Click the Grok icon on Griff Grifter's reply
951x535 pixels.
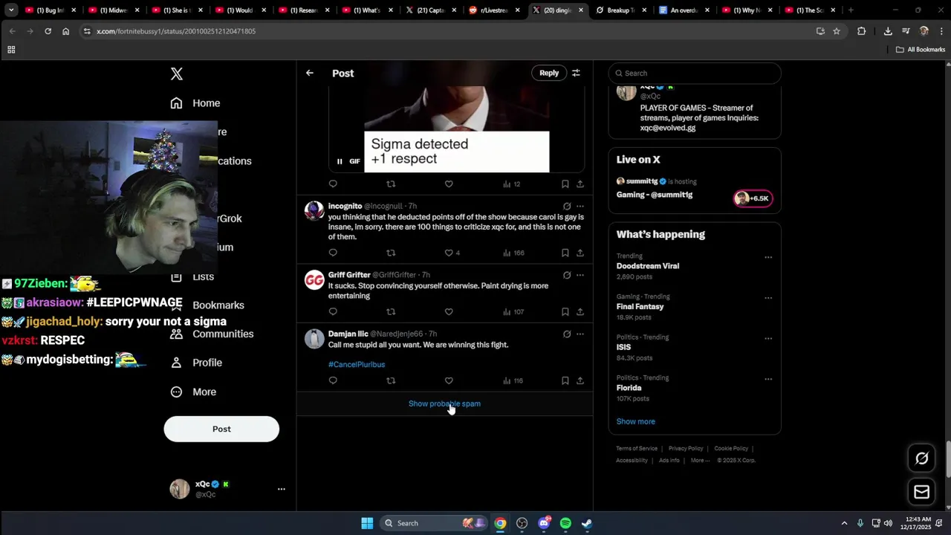tap(567, 275)
